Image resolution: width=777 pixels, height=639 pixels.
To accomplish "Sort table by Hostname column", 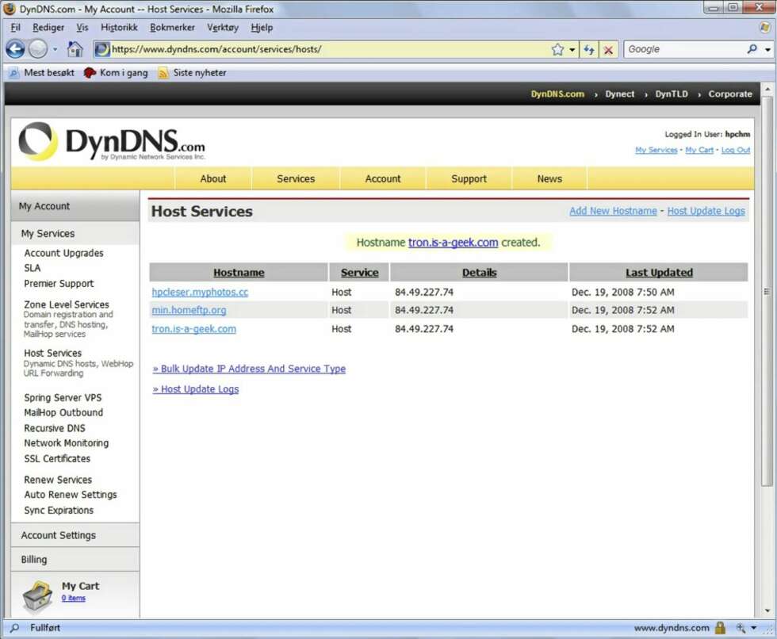I will [x=239, y=273].
